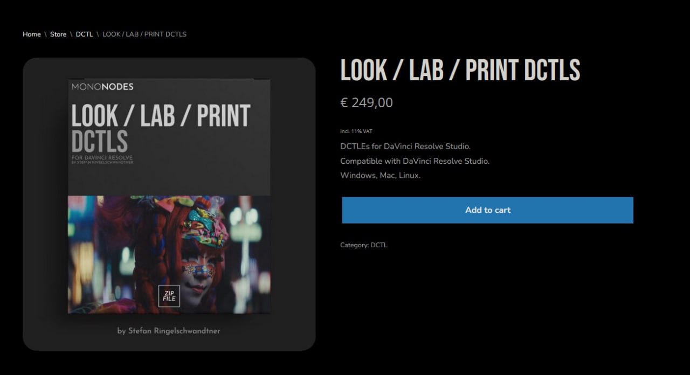Click the € 249,00 price
690x375 pixels.
[367, 102]
